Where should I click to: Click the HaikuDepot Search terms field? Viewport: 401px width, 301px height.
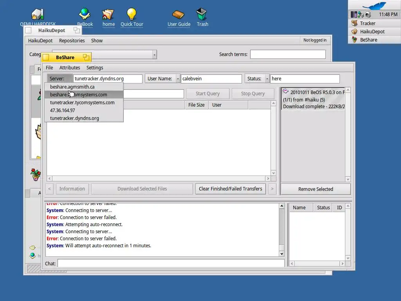[288, 54]
